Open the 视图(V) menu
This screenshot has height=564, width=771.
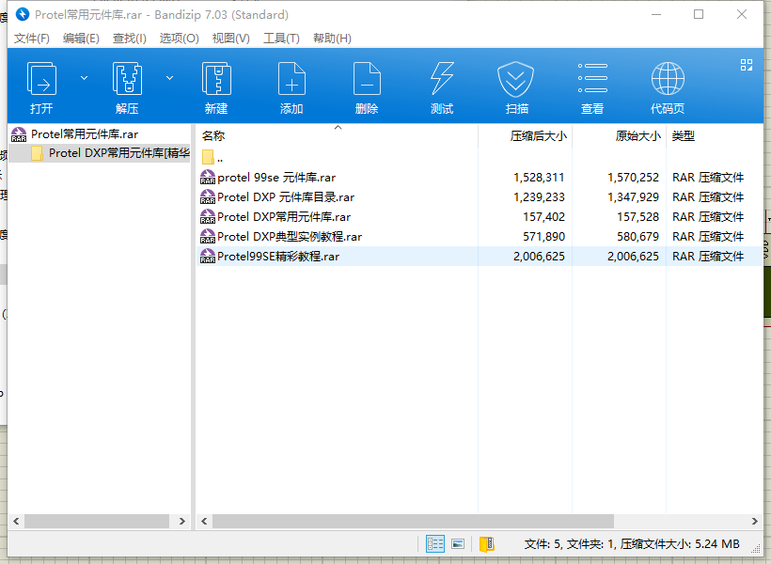[x=230, y=39]
